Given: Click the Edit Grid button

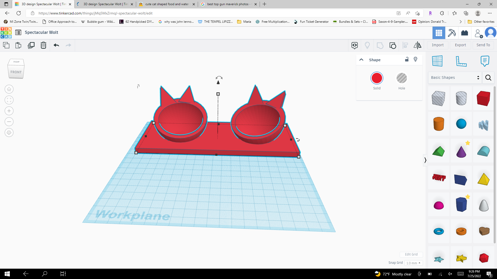Looking at the screenshot, I should pos(411,254).
